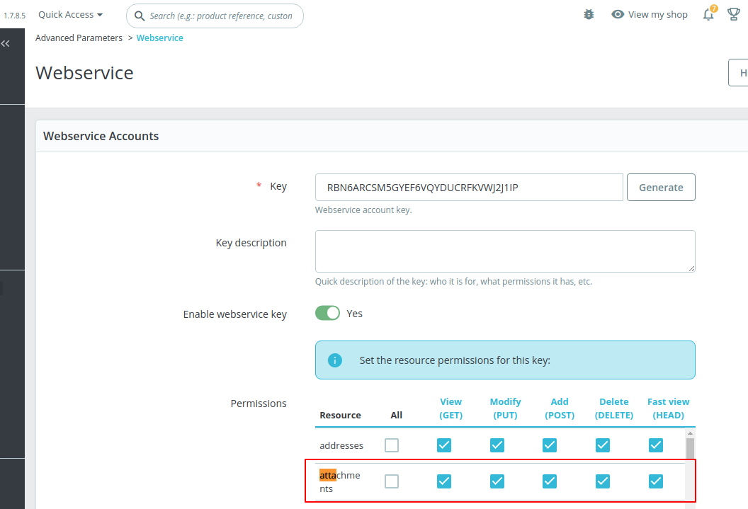The image size is (748, 509).
Task: Click the search magnifier icon
Action: 139,15
